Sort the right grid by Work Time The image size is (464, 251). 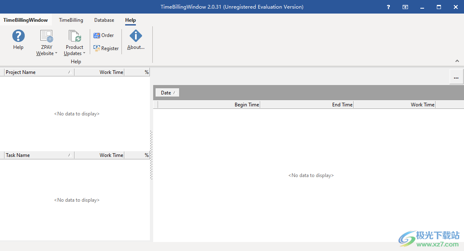394,105
